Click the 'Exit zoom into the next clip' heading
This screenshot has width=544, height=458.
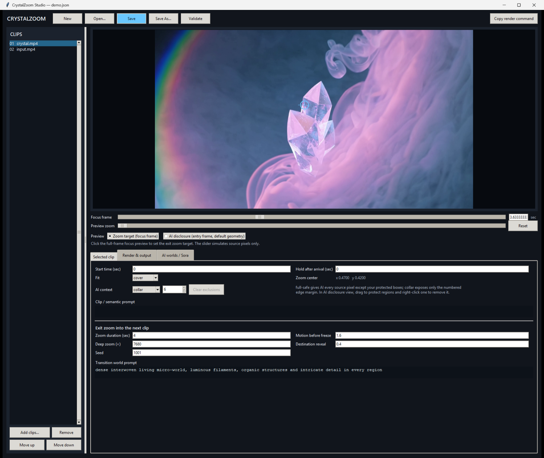(122, 328)
